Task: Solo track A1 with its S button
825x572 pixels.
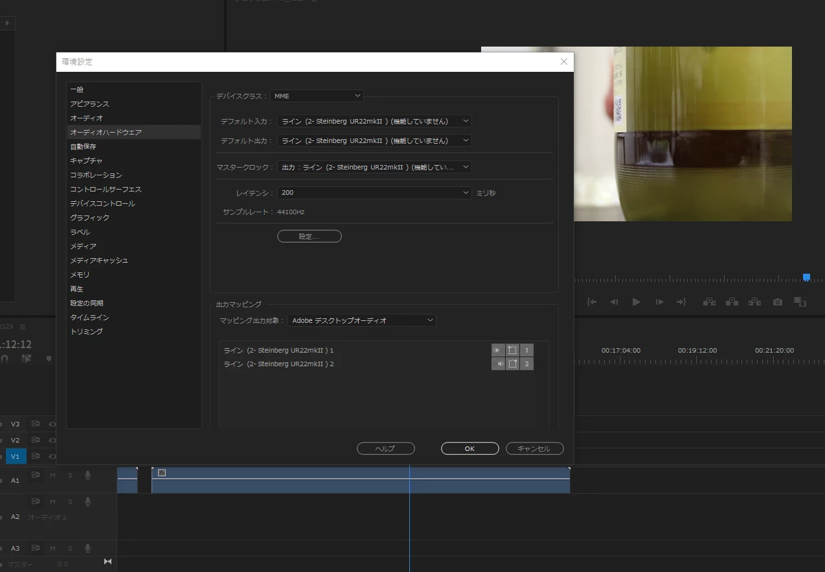Action: pyautogui.click(x=70, y=476)
